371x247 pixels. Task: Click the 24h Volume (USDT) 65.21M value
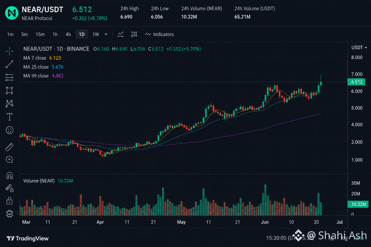click(242, 17)
